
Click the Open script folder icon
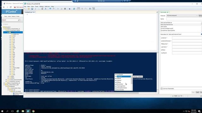point(29,9)
